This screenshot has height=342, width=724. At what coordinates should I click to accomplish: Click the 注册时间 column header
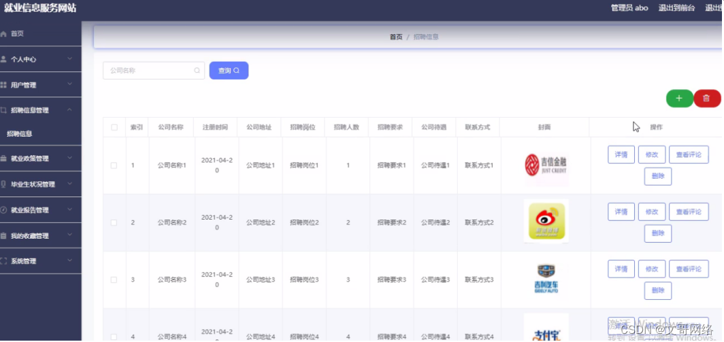[215, 127]
